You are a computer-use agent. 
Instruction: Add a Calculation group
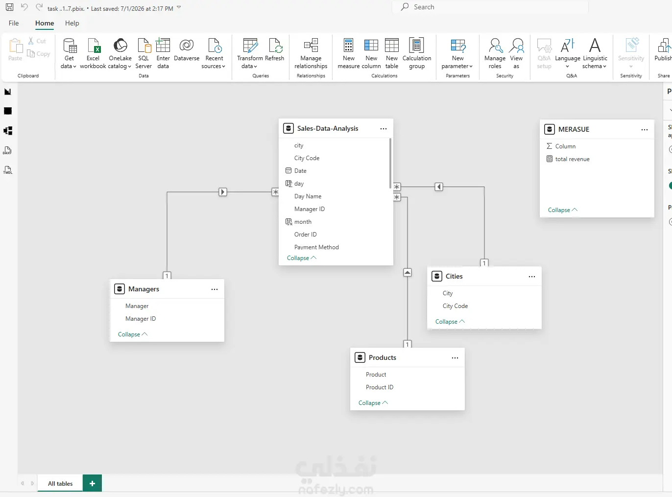[417, 53]
